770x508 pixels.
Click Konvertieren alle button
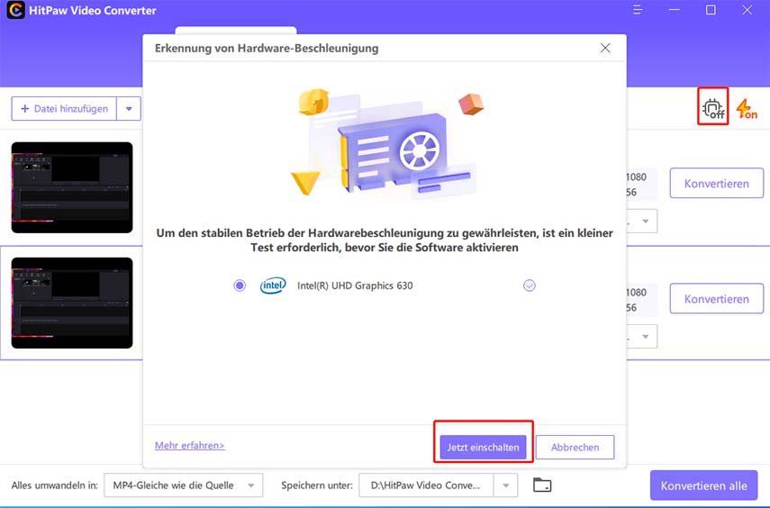coord(703,485)
